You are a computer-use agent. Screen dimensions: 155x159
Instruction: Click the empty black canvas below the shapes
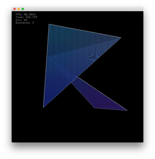[x=77, y=126]
